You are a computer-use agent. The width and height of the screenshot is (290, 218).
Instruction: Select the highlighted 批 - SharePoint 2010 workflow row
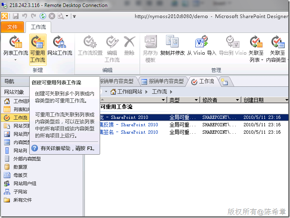click(x=194, y=117)
